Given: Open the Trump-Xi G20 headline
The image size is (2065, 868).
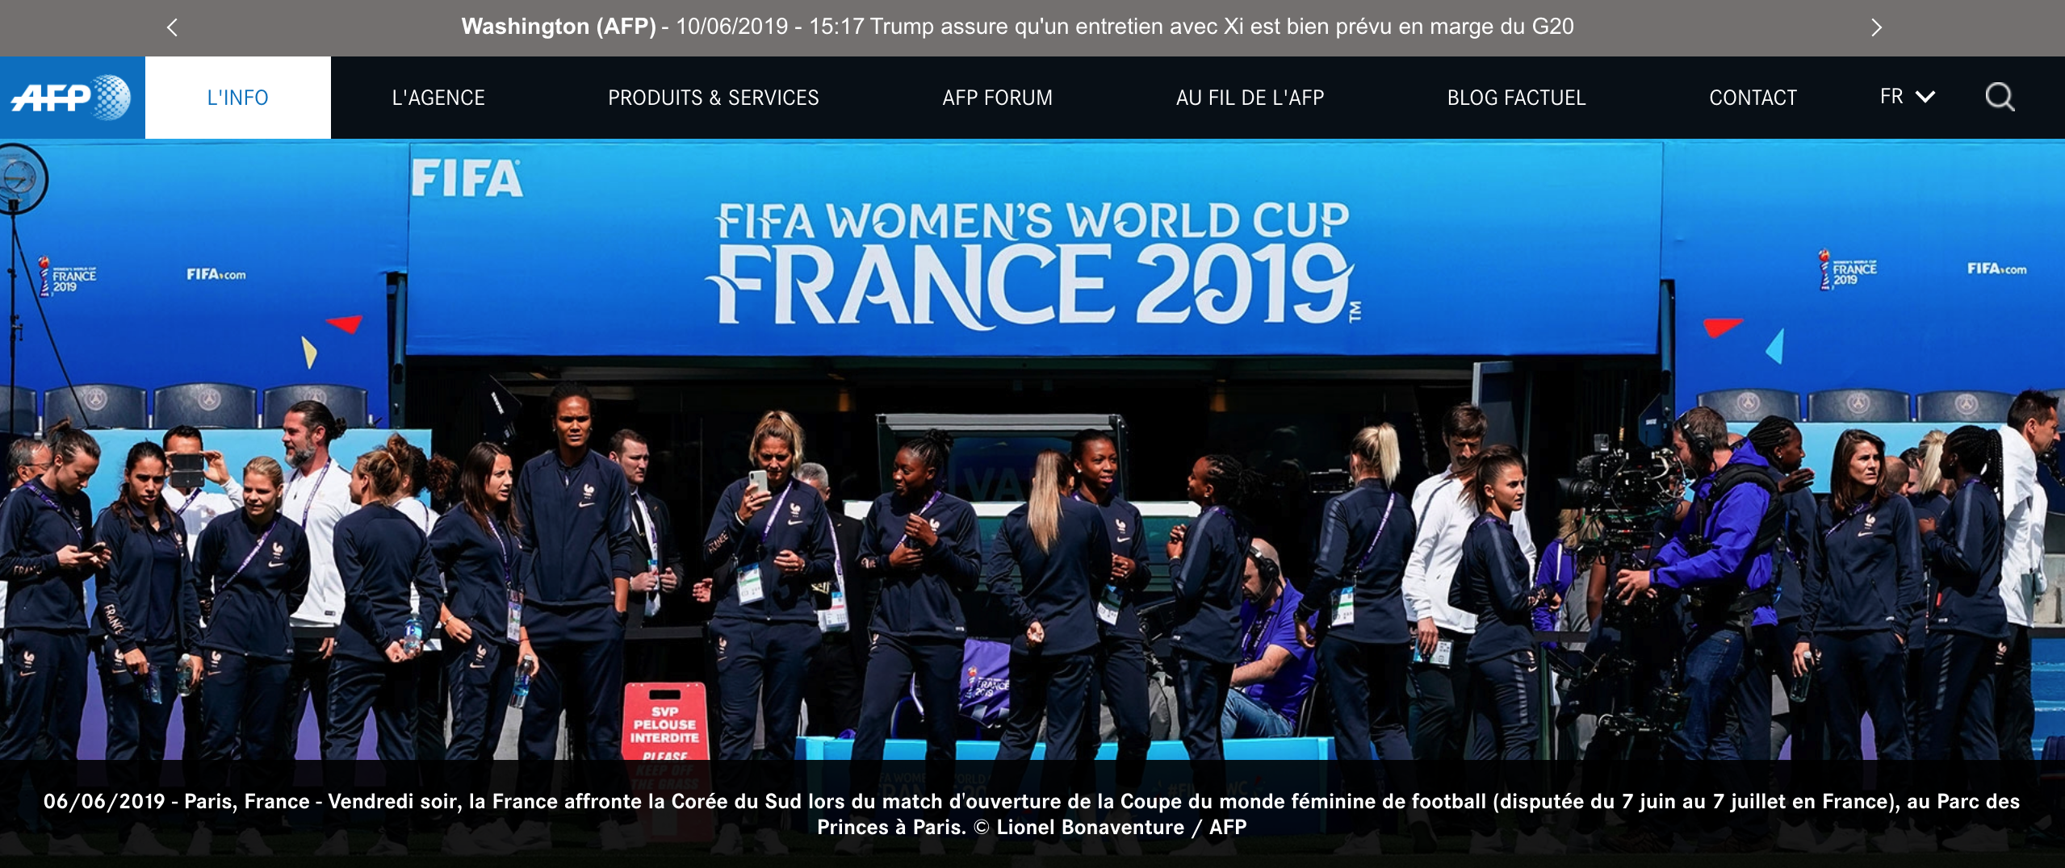Looking at the screenshot, I should click(x=1221, y=27).
